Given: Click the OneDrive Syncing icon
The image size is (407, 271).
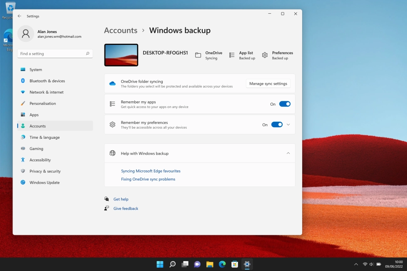Looking at the screenshot, I should point(198,55).
